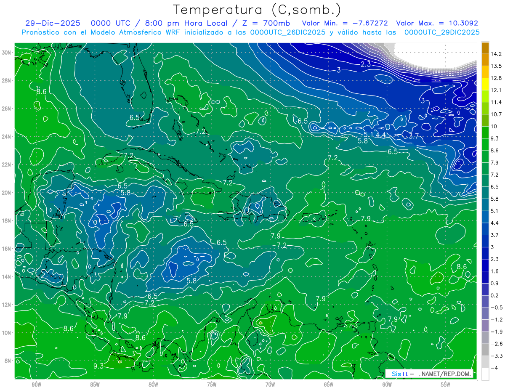This screenshot has height=390, width=505.
Task: Click the '9.3' contour label near 8N
Action: [98, 366]
